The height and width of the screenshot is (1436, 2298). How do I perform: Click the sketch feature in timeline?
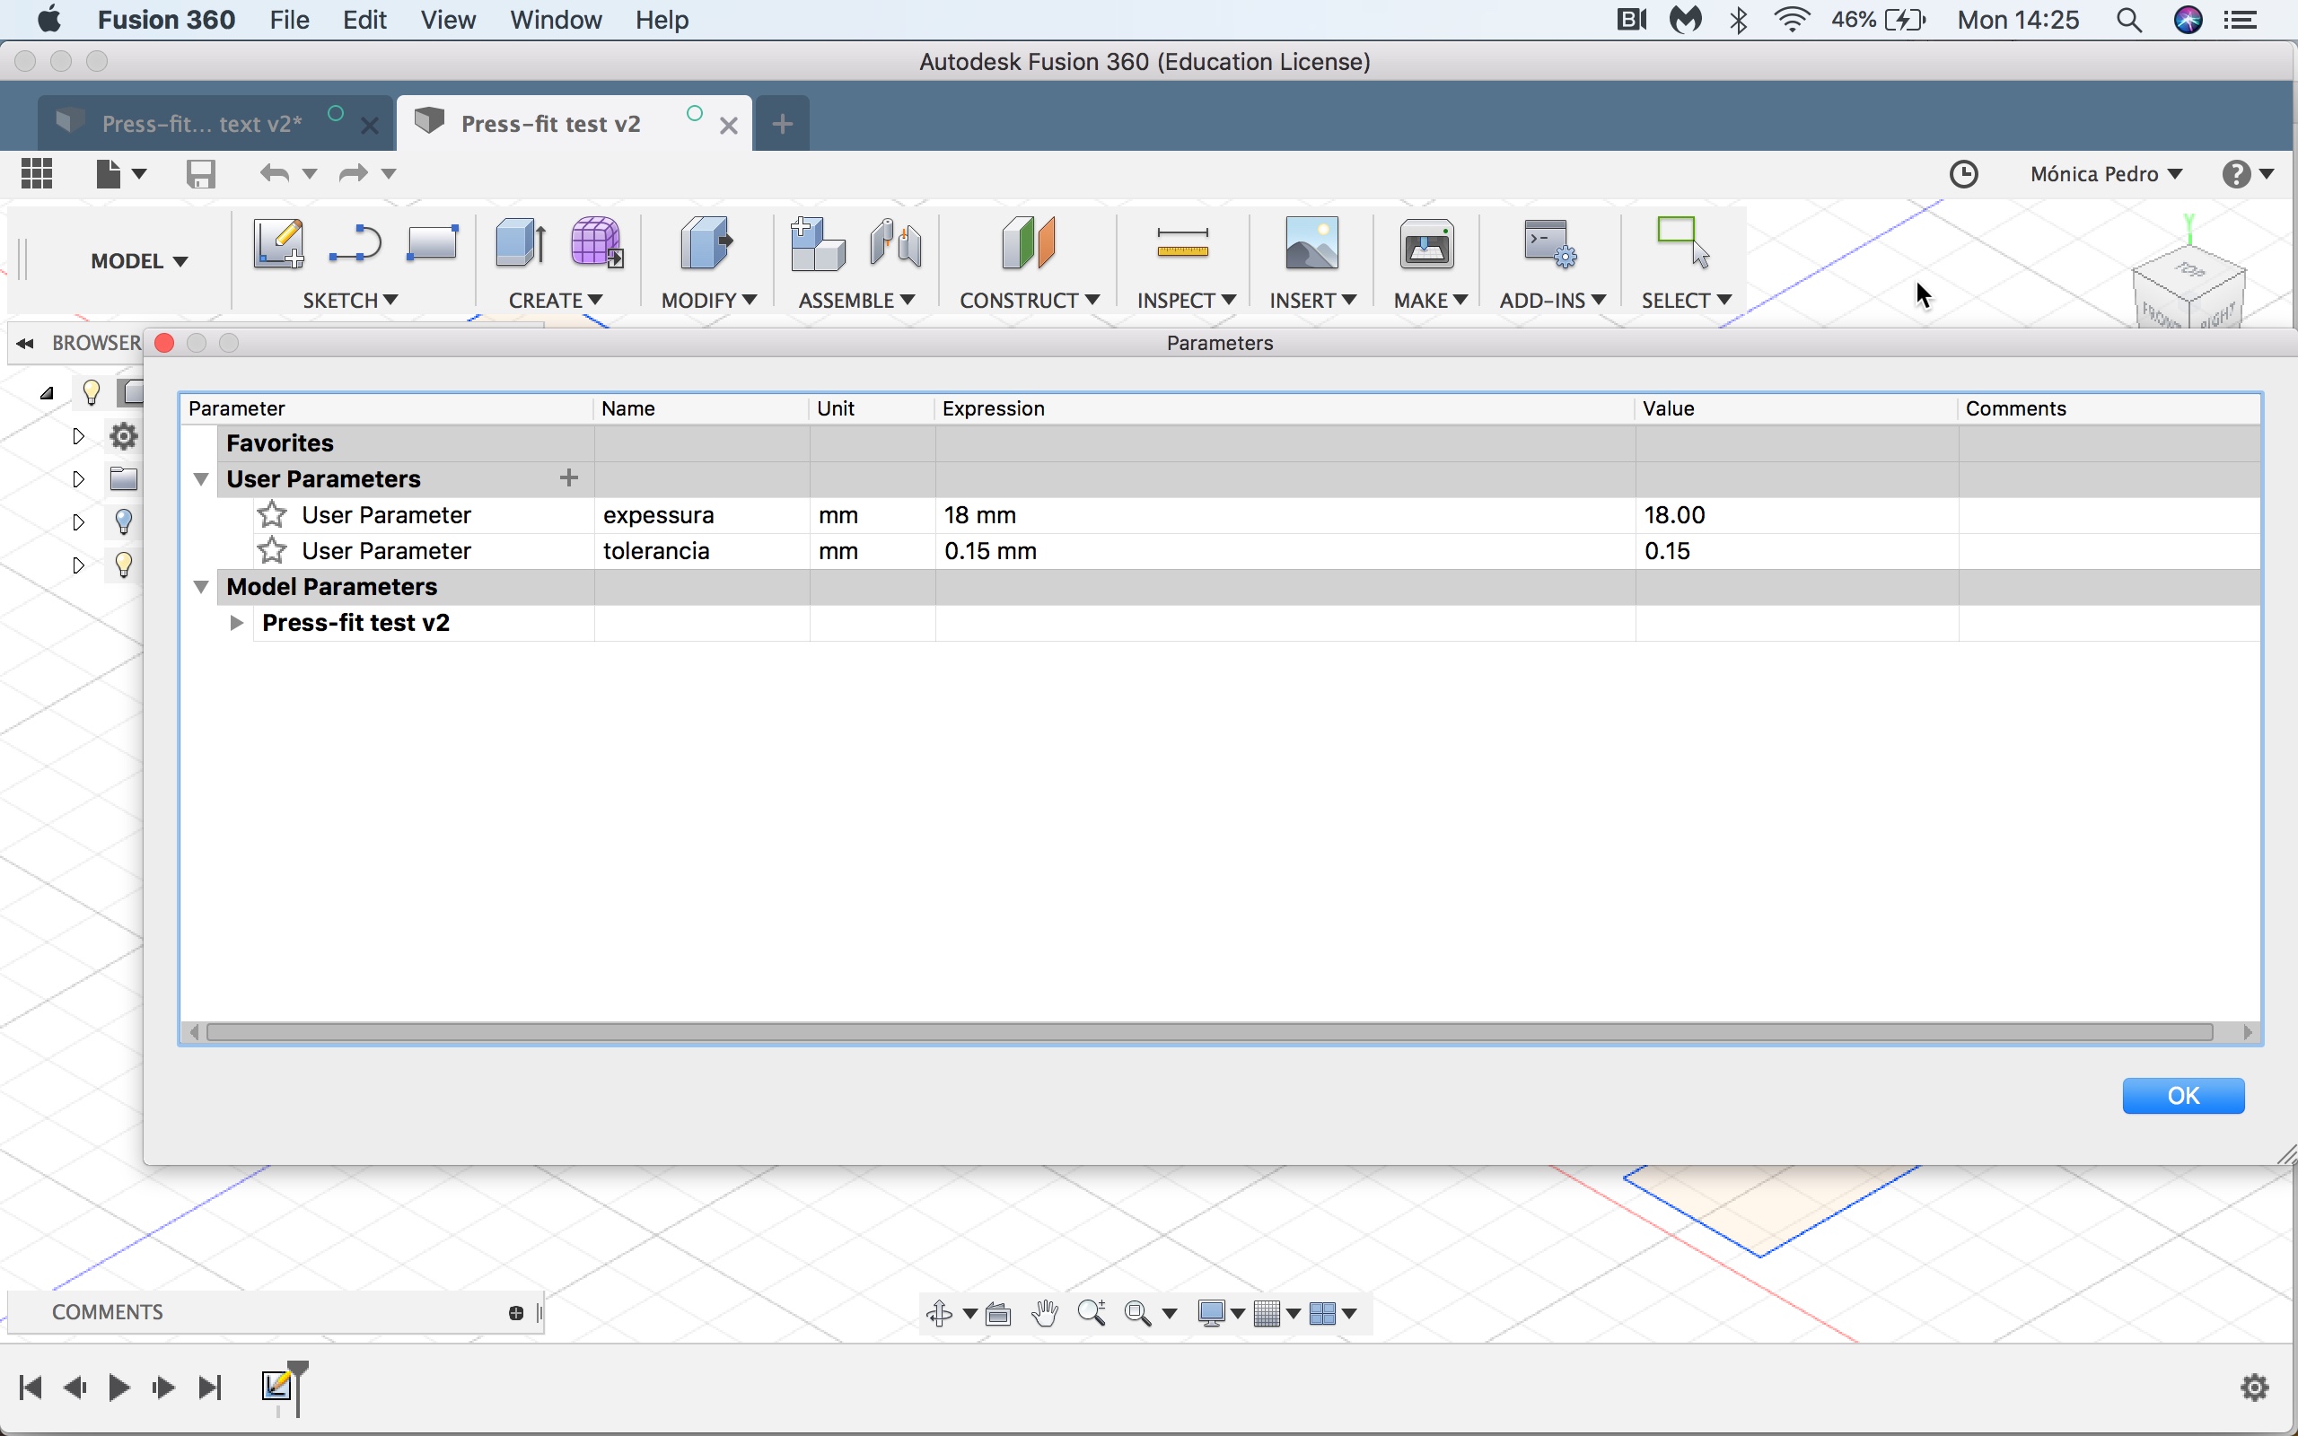point(277,1386)
